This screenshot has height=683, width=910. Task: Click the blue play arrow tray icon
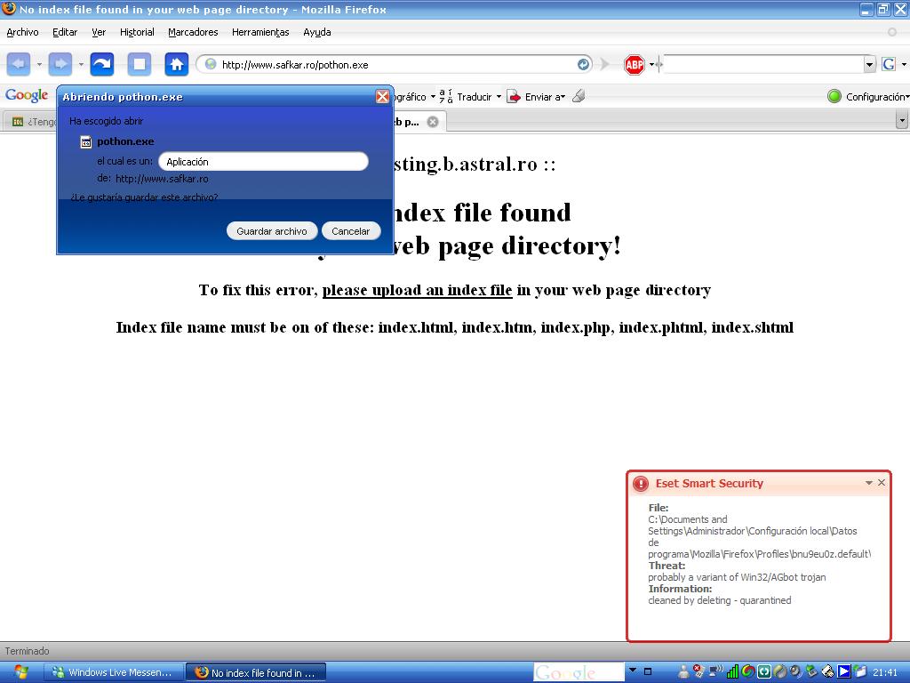(x=844, y=672)
